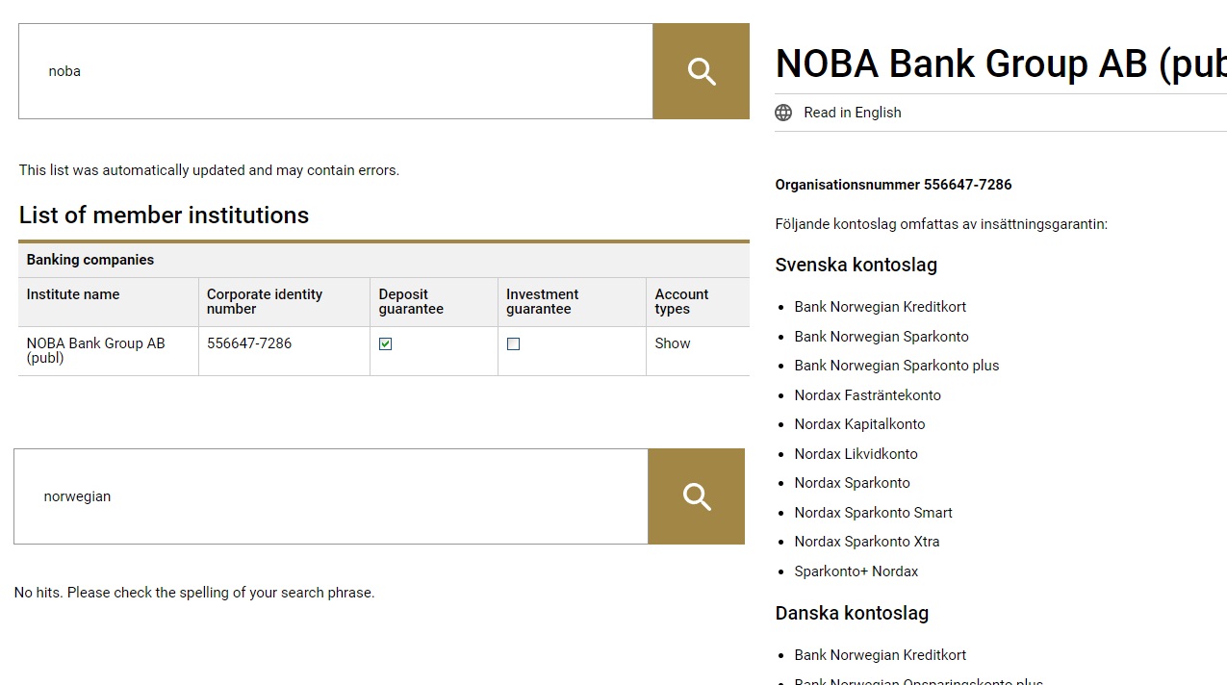
Task: Click the globe icon next to Read in English
Action: pyautogui.click(x=784, y=113)
